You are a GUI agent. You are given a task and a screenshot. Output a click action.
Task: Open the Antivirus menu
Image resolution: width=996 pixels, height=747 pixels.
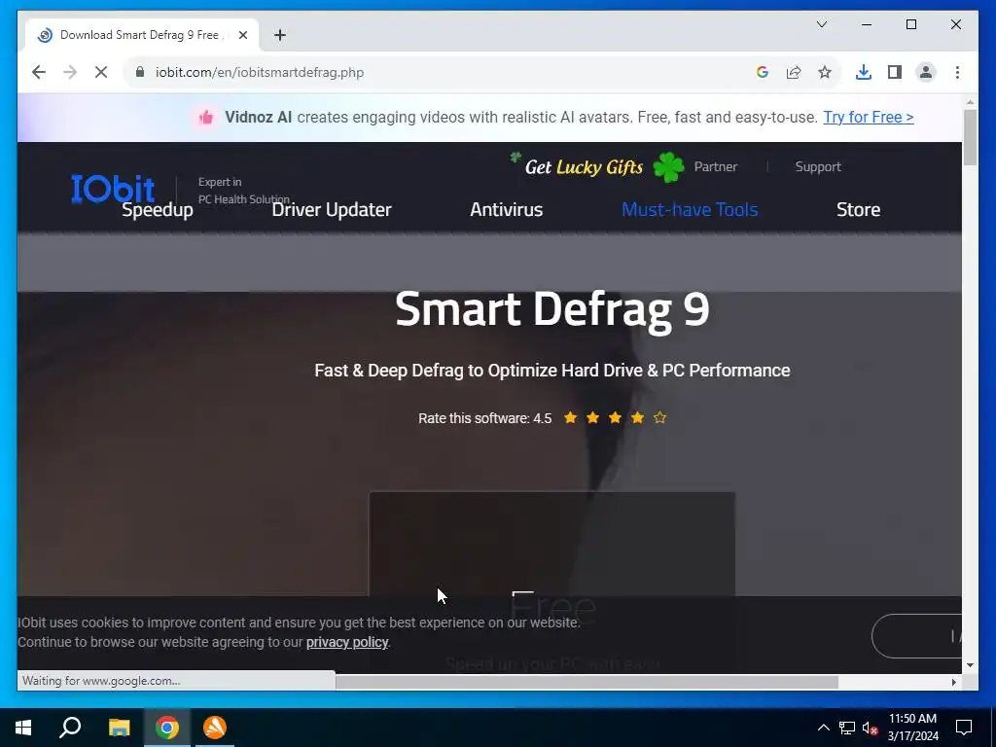click(506, 210)
